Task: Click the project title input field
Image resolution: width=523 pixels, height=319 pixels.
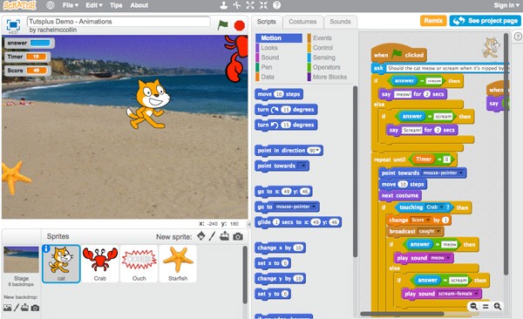Action: pyautogui.click(x=119, y=22)
